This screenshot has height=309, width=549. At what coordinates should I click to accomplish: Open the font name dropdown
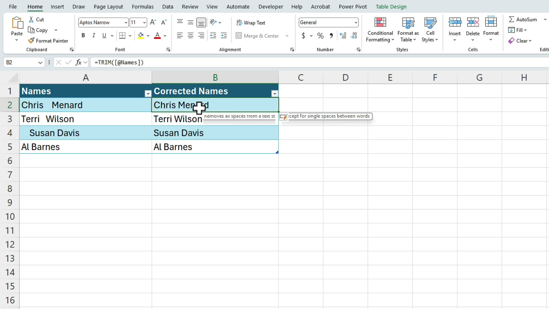click(126, 22)
